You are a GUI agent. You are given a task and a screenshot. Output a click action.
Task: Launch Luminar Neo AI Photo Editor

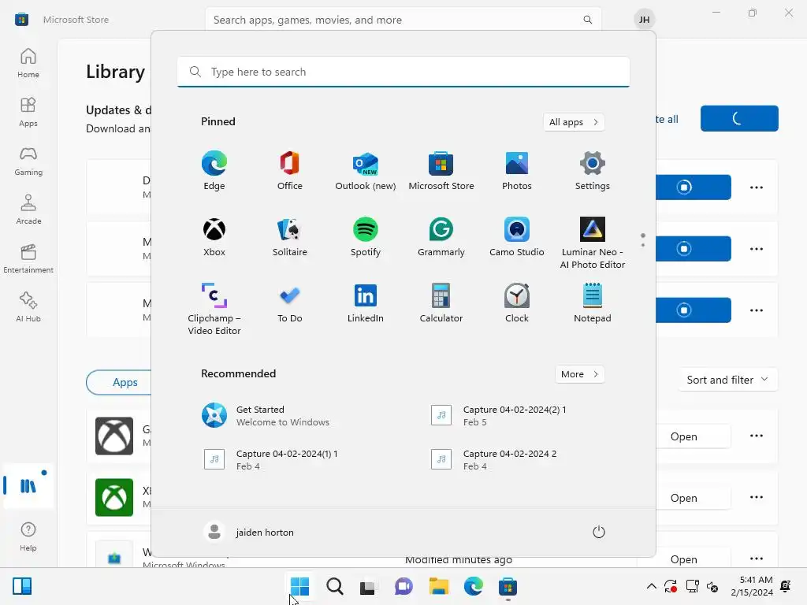point(593,243)
